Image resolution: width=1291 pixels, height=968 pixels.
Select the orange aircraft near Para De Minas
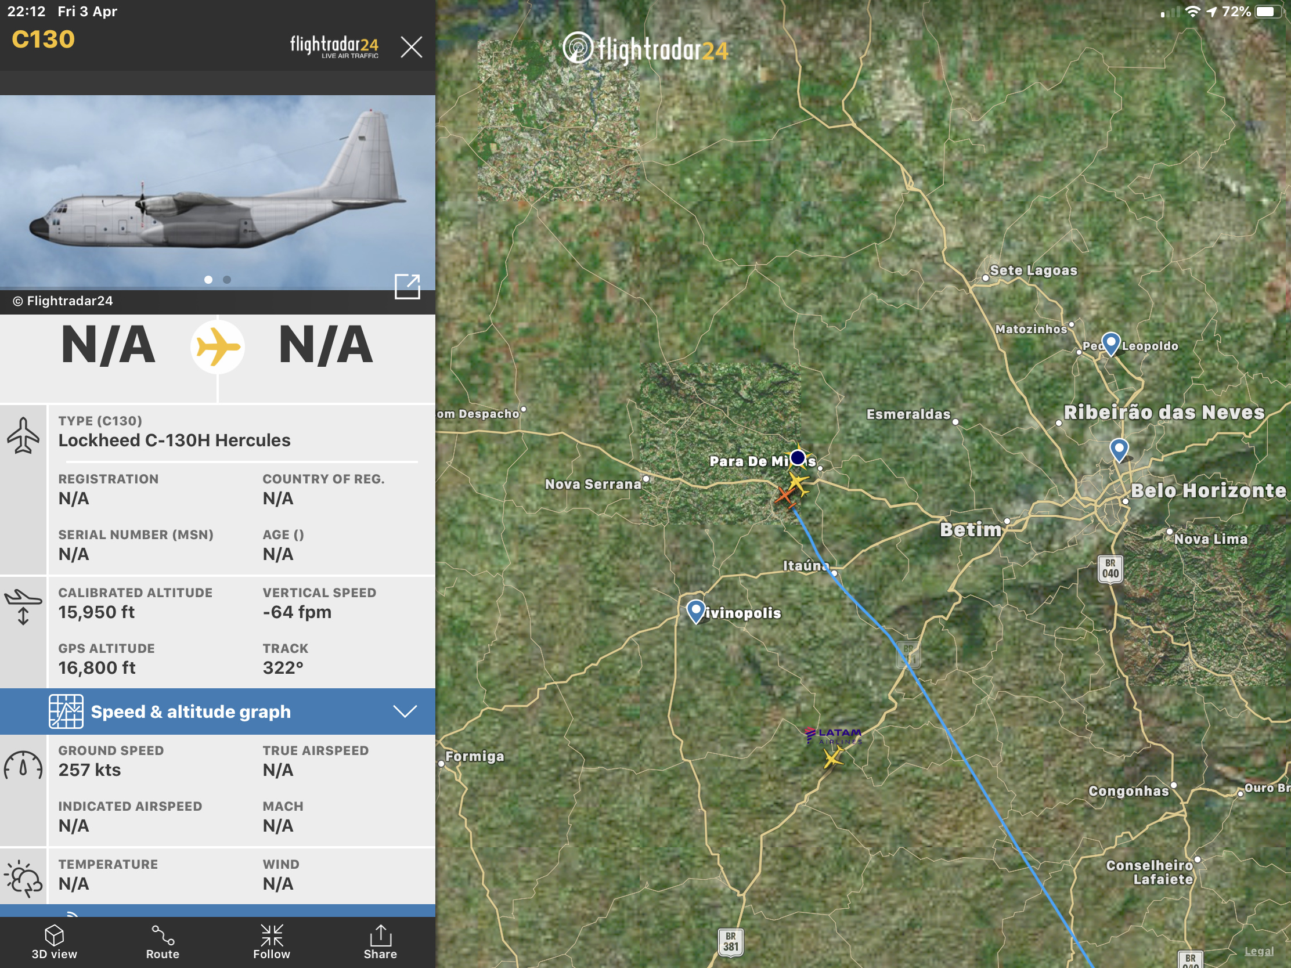pyautogui.click(x=785, y=497)
